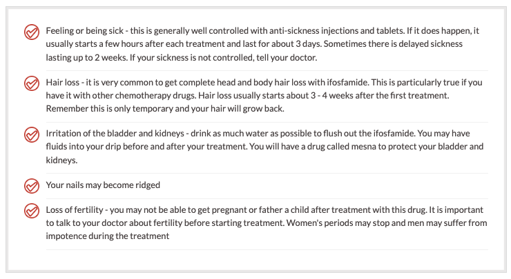The image size is (511, 279).
Task: Click the 'Feeling or being sick' heading text
Action: pyautogui.click(x=85, y=30)
